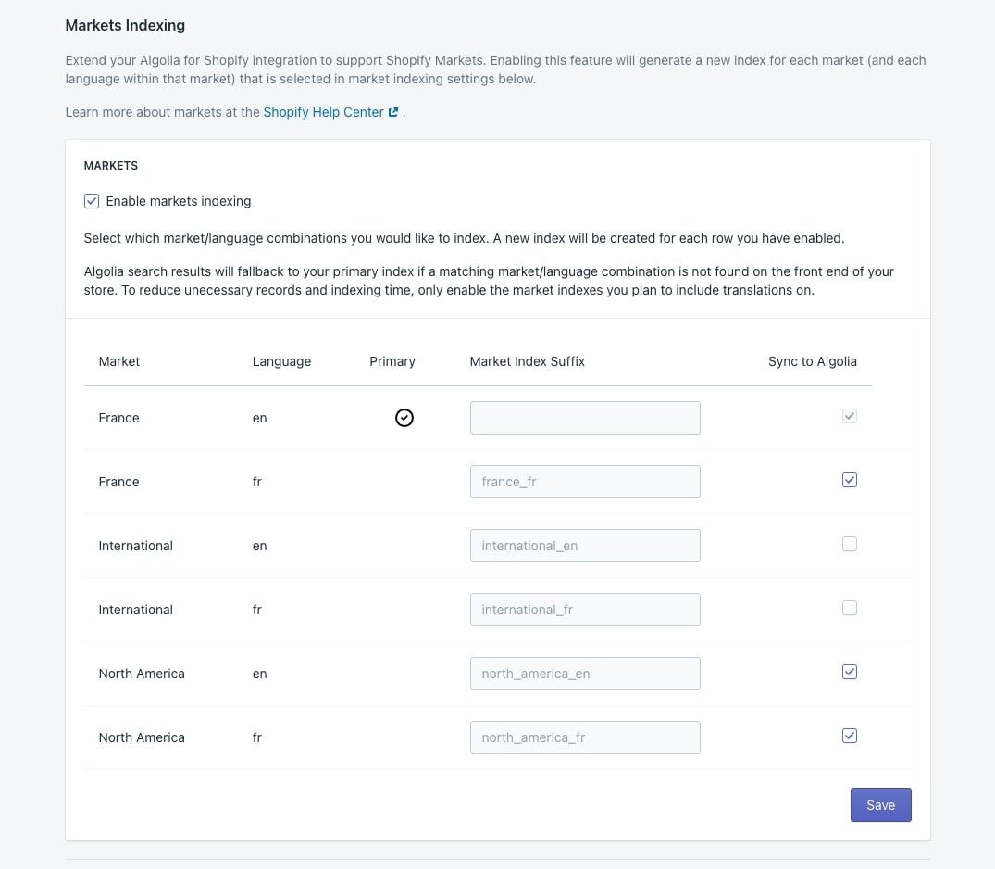Click the MARKETS section heading
The width and height of the screenshot is (995, 869).
tap(110, 165)
